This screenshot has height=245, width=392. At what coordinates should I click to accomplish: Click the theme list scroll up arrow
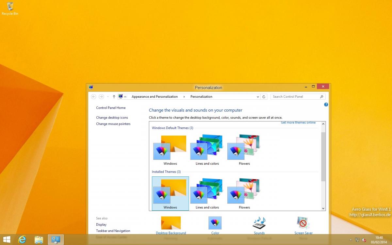[x=323, y=124]
